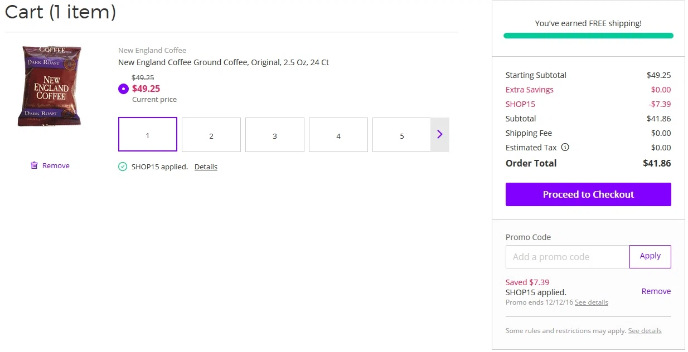Select the current price radio button
The width and height of the screenshot is (688, 352).
(123, 89)
